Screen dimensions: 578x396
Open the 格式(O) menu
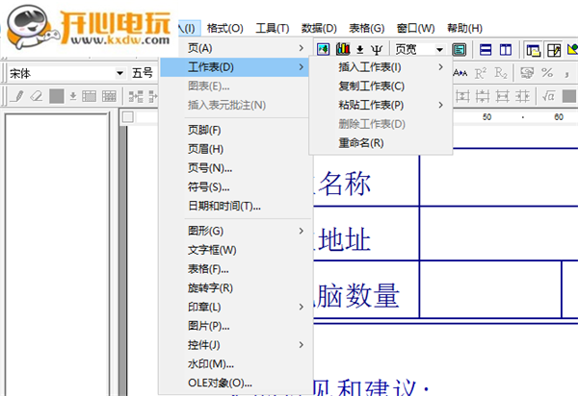coord(224,28)
